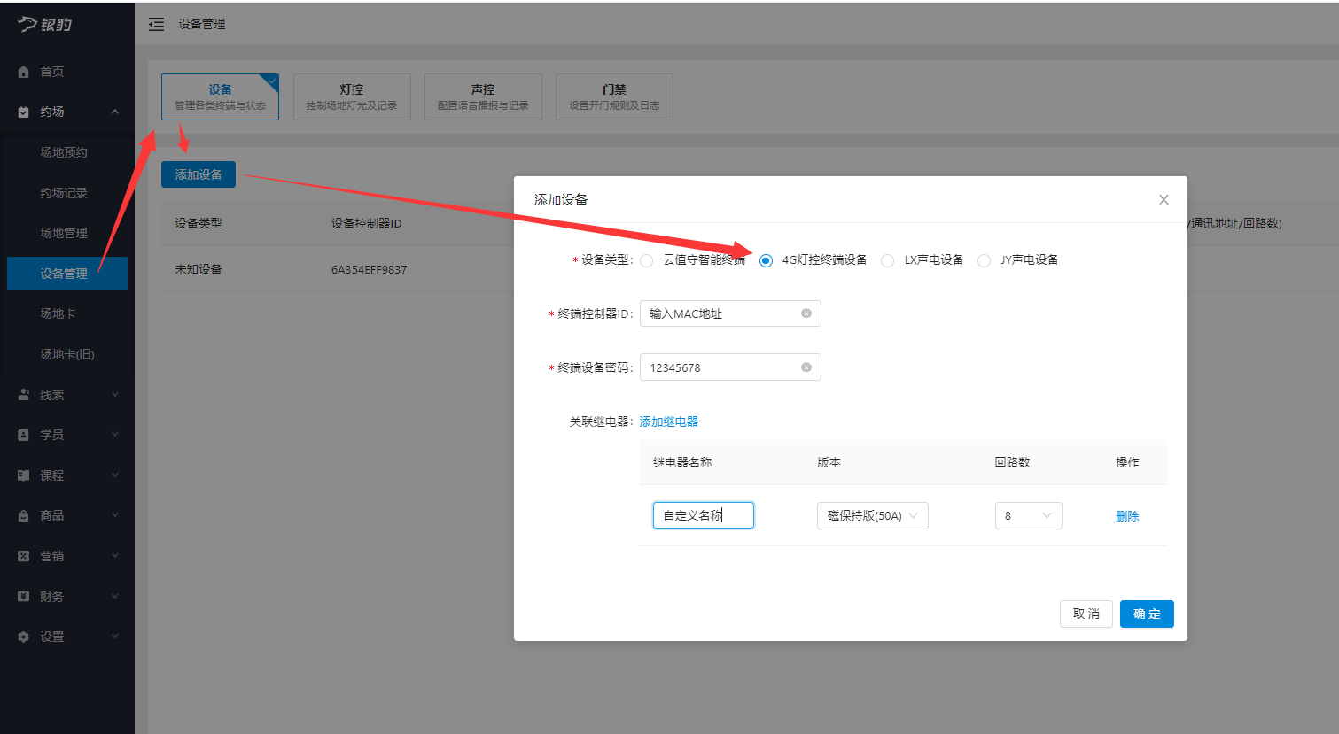This screenshot has height=734, width=1339.
Task: Collapse the 约场 sidebar section
Action: 113,112
